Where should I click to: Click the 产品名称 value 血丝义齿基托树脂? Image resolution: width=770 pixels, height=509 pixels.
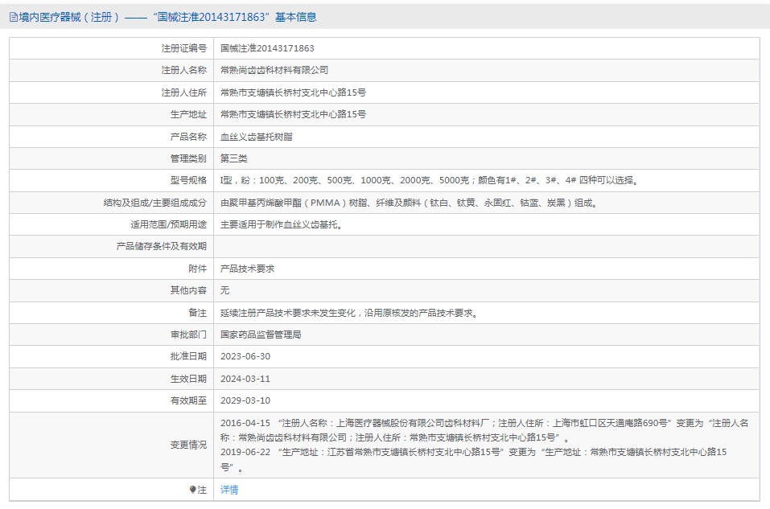click(257, 137)
